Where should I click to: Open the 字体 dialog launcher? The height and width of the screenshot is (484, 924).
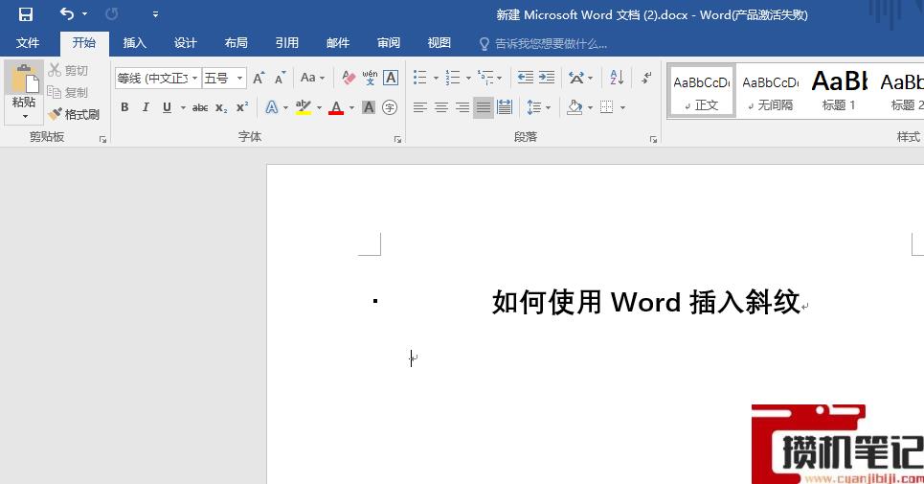coord(397,140)
